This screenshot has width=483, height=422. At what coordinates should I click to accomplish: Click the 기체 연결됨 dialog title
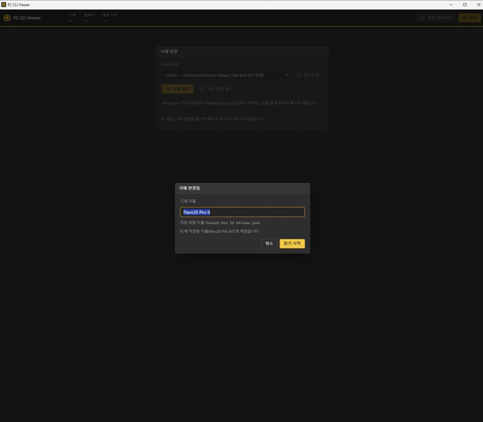pos(189,188)
